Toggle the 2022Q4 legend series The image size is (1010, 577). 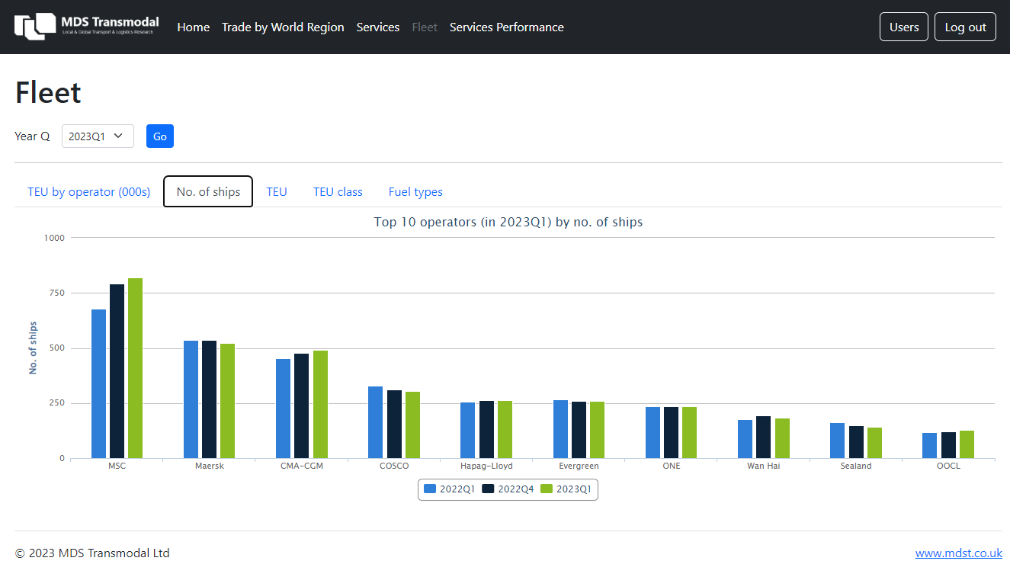tap(508, 489)
